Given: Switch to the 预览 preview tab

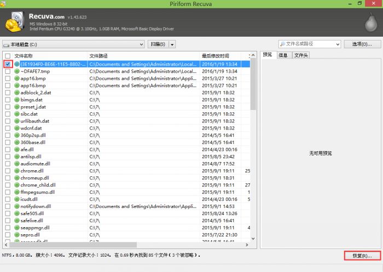Looking at the screenshot, I should coord(268,55).
